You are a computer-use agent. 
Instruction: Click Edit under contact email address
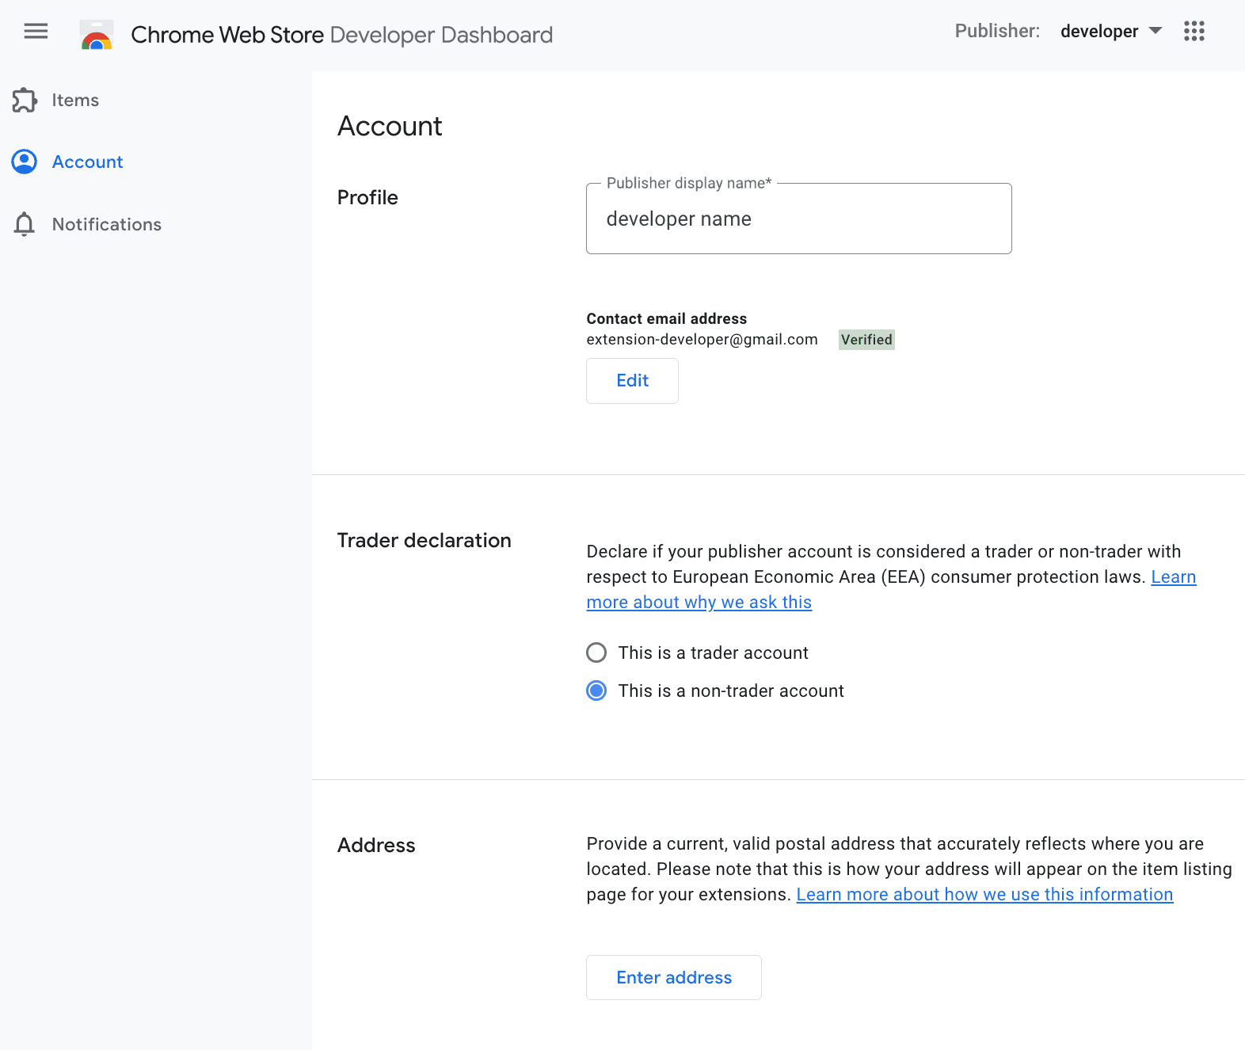pos(632,381)
